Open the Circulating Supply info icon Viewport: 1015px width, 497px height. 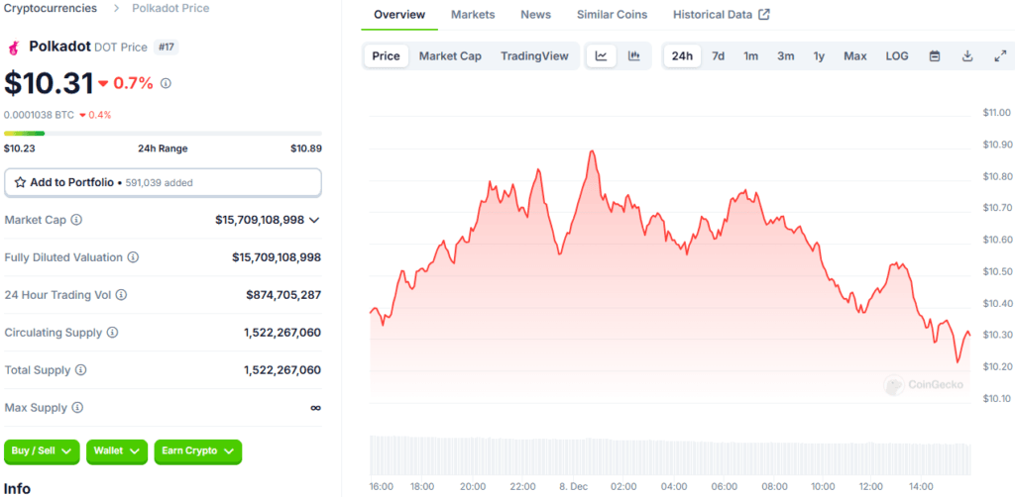[112, 333]
